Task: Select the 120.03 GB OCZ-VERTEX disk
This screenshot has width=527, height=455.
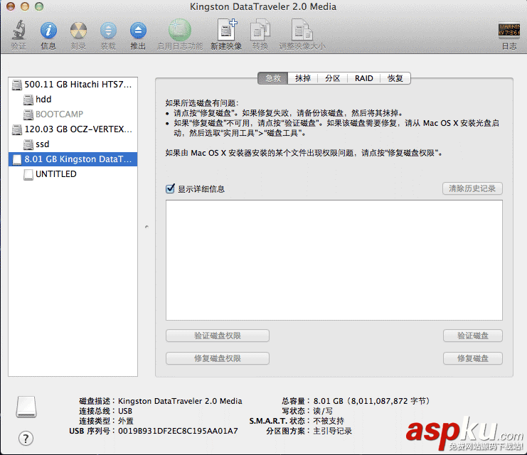Action: click(73, 129)
